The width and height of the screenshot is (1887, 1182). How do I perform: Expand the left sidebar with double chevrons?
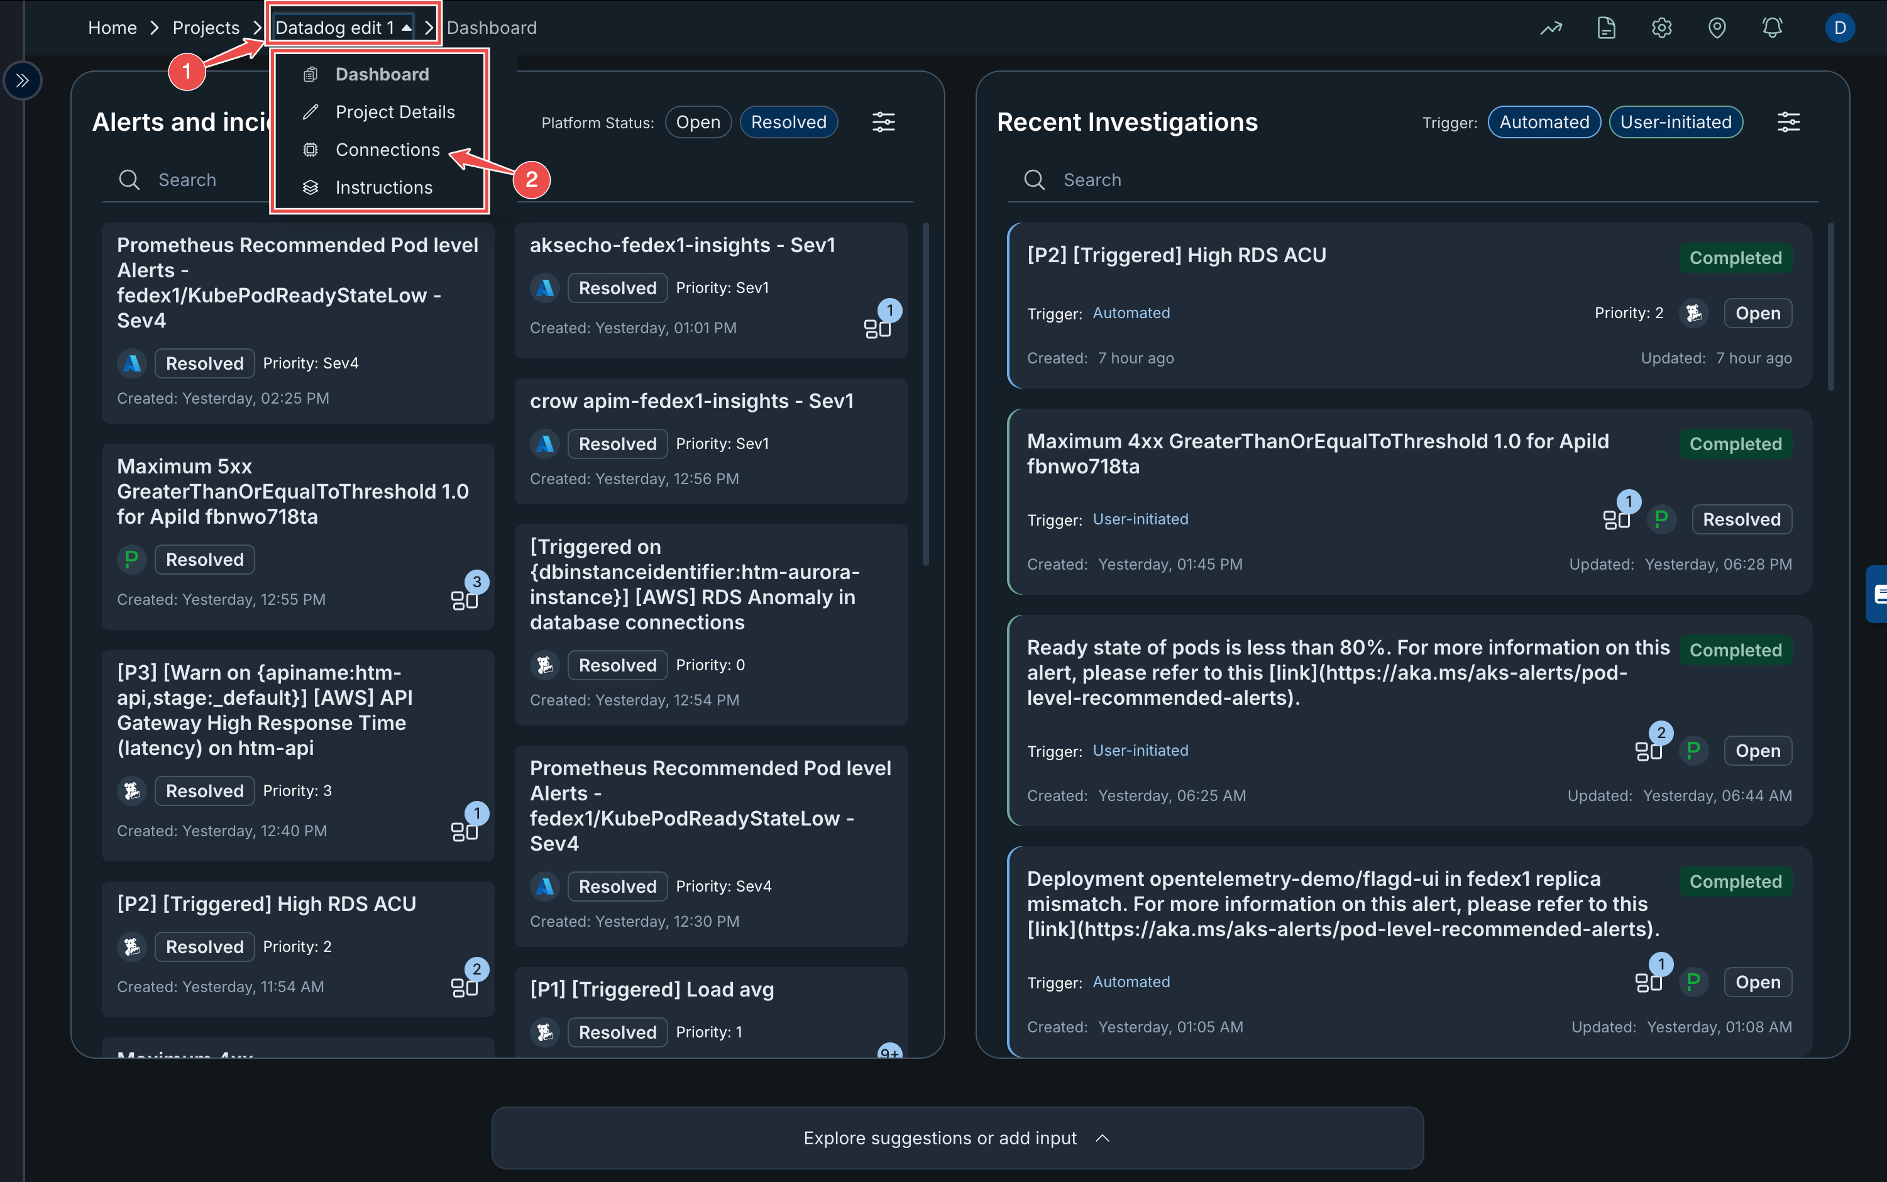coord(23,80)
